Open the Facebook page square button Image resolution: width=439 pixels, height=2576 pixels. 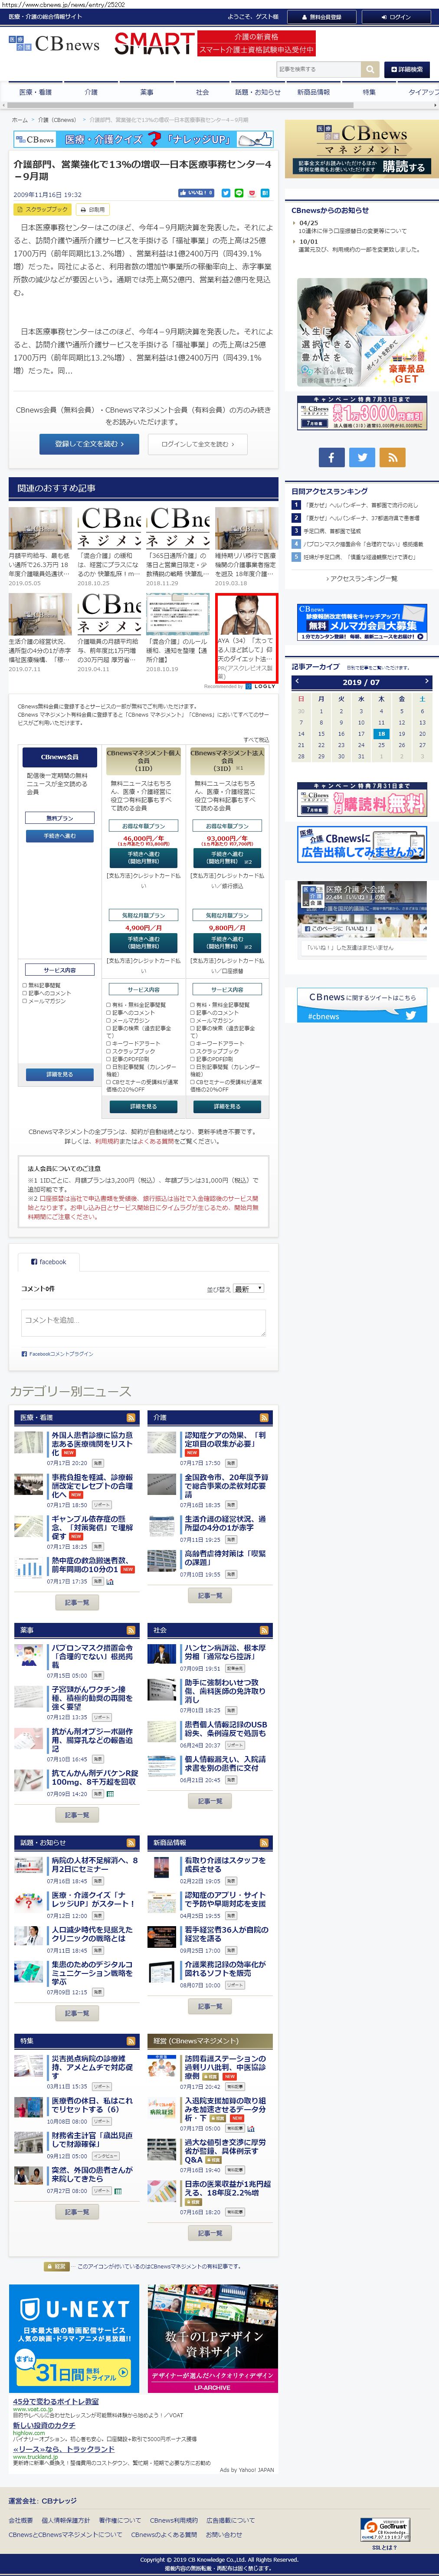click(x=332, y=457)
